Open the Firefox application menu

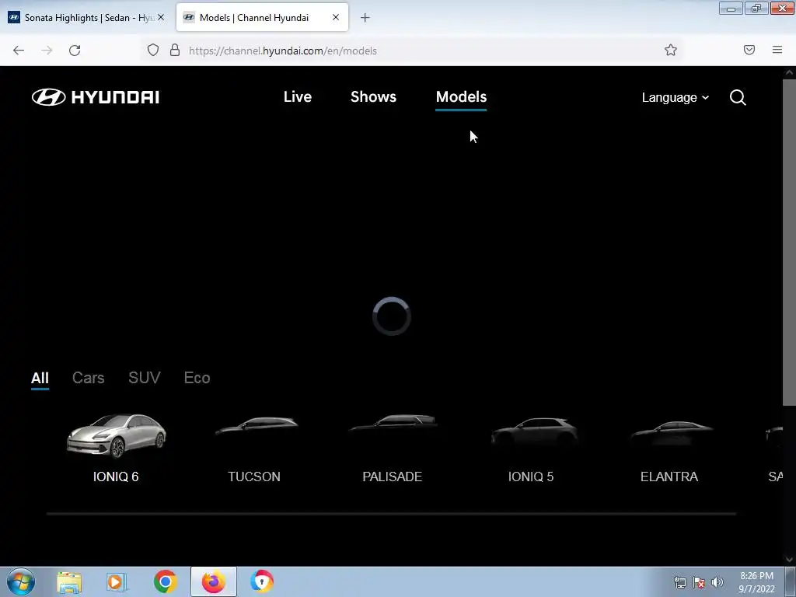777,50
